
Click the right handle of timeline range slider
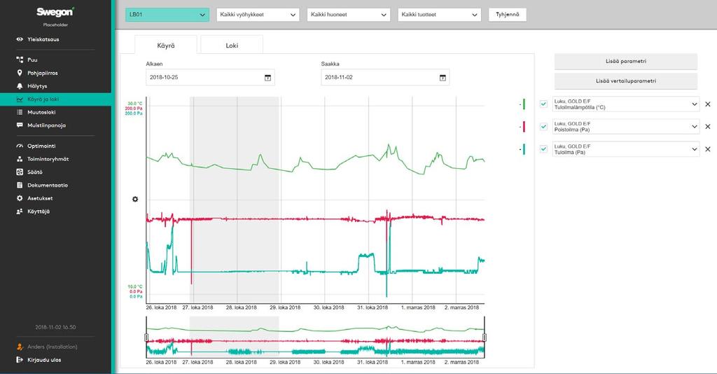(485, 338)
